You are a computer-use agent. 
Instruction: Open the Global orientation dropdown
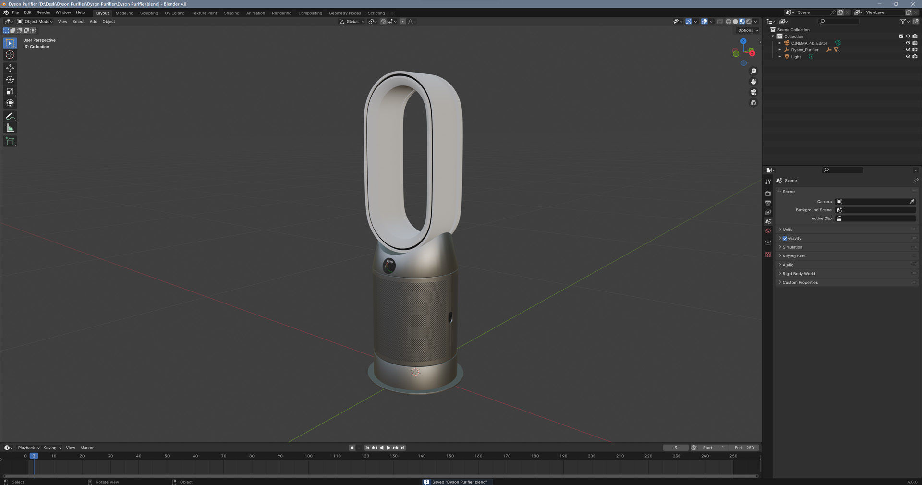tap(352, 22)
